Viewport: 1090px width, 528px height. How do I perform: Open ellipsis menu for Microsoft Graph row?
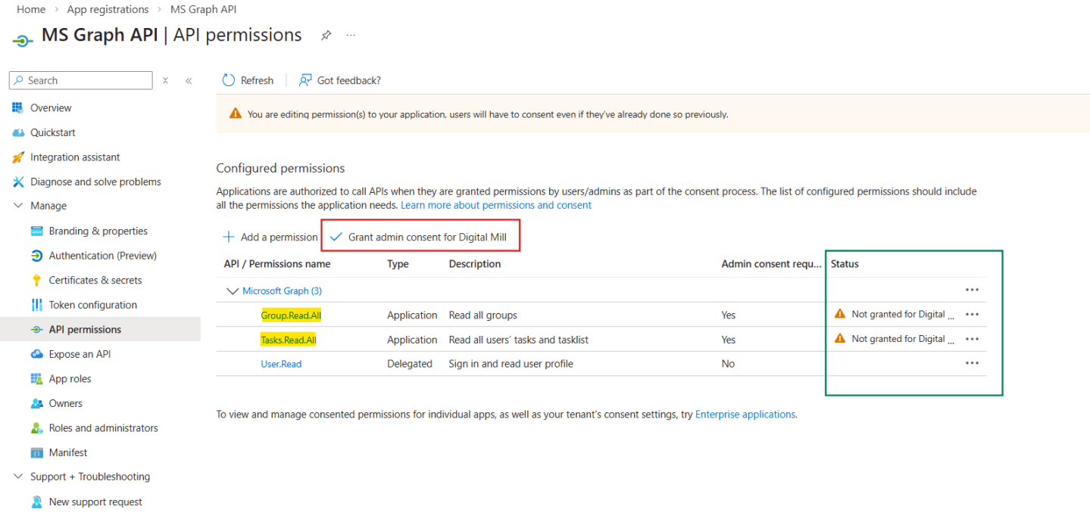[x=972, y=290]
